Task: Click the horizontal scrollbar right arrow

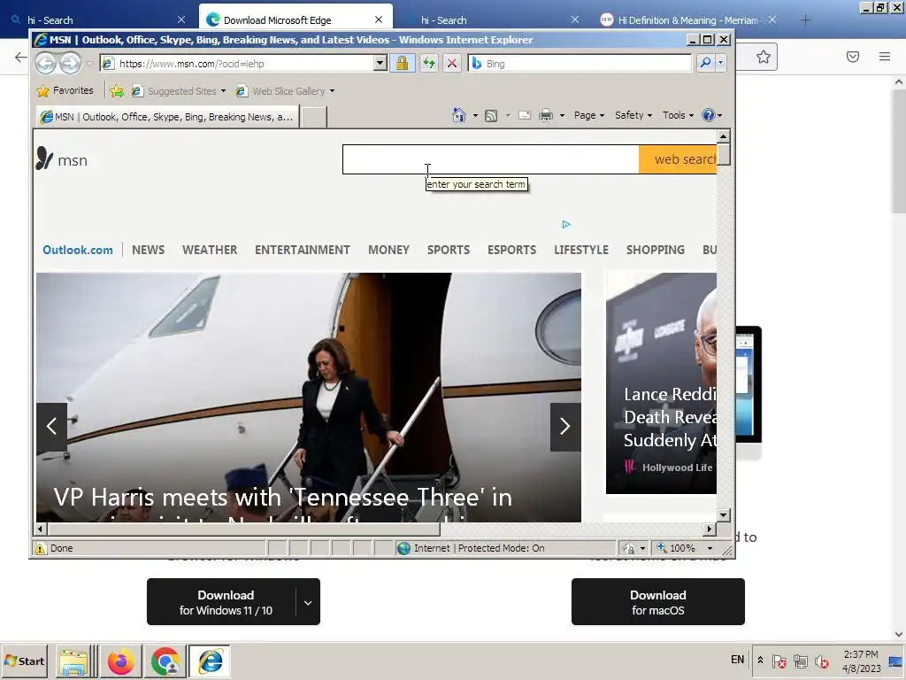Action: (x=710, y=529)
